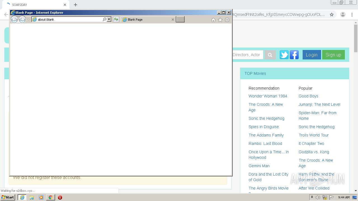358x201 pixels.
Task: Open IE Tools gear menu
Action: click(227, 20)
